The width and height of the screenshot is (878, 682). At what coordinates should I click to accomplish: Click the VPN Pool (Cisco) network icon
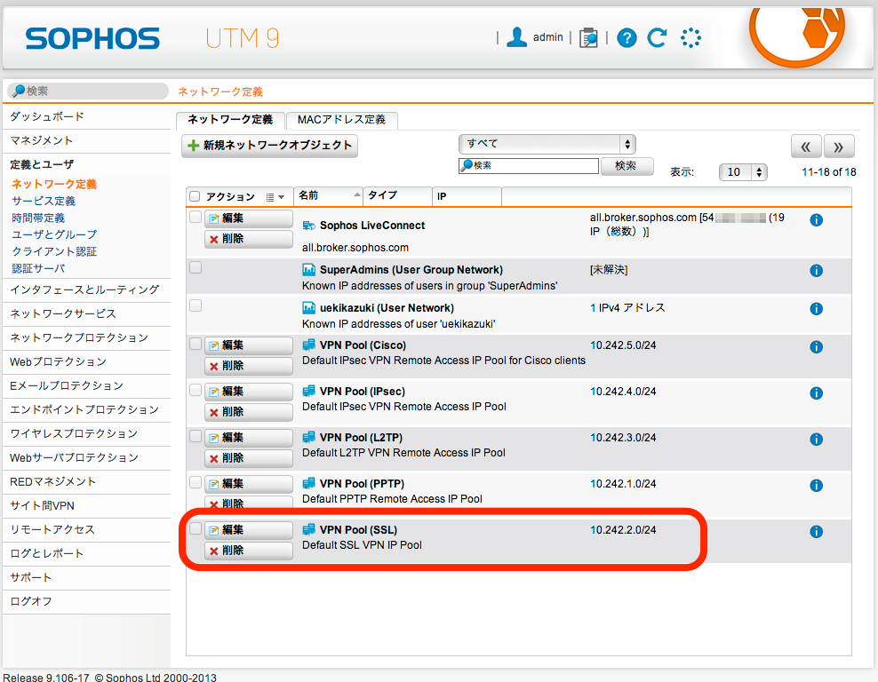308,345
